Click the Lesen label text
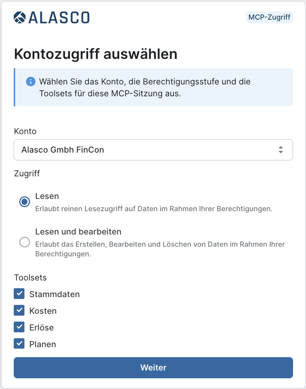This screenshot has height=389, width=306. (47, 196)
